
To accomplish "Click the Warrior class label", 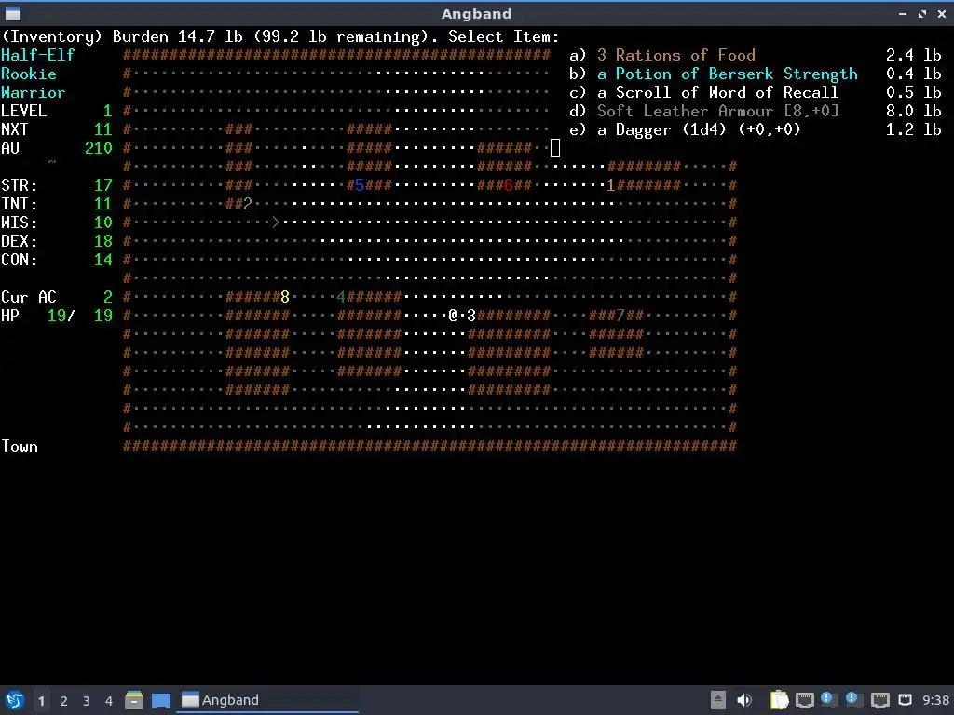I will click(x=33, y=92).
